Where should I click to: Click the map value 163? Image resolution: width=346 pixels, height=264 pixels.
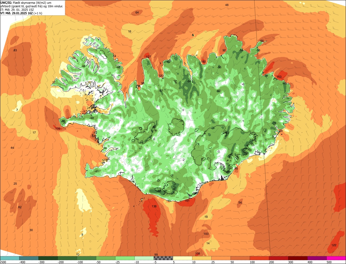279,77
